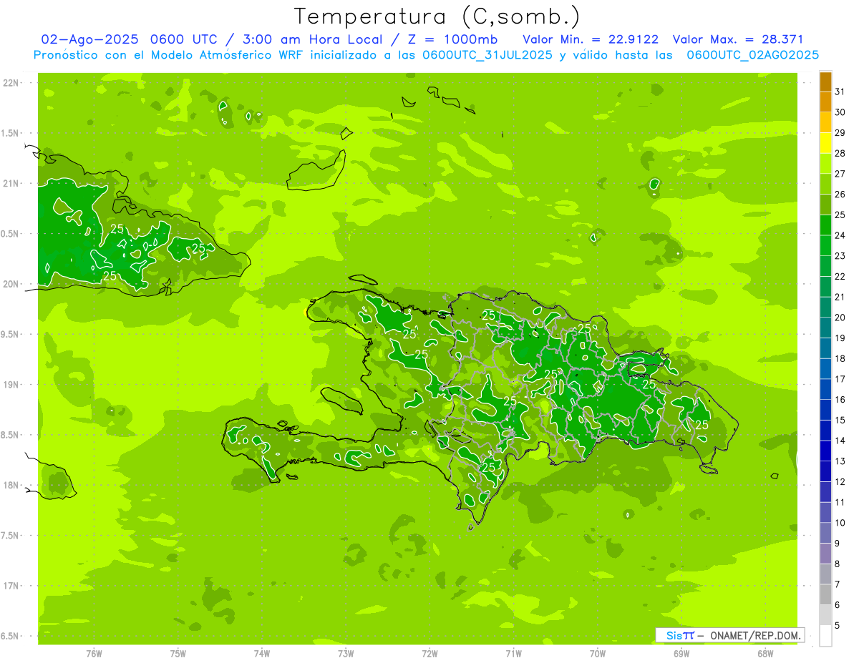Click the teal swatch between legend 19 and 20

point(825,328)
